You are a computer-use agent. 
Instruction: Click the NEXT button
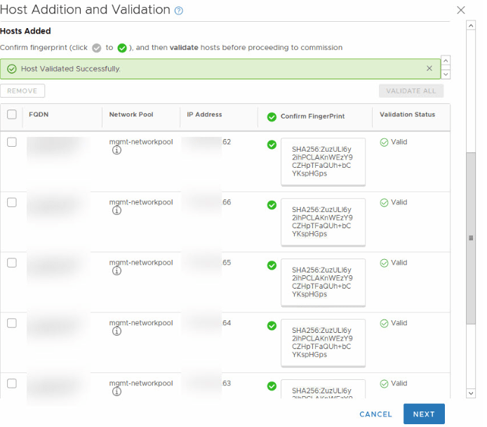tap(424, 414)
